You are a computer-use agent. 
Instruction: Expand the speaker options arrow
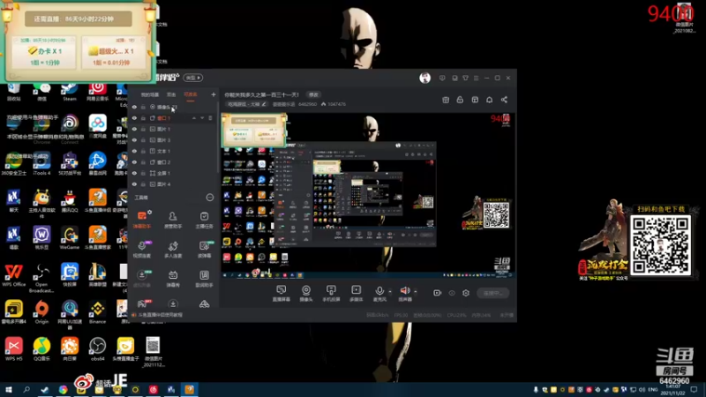tap(415, 292)
